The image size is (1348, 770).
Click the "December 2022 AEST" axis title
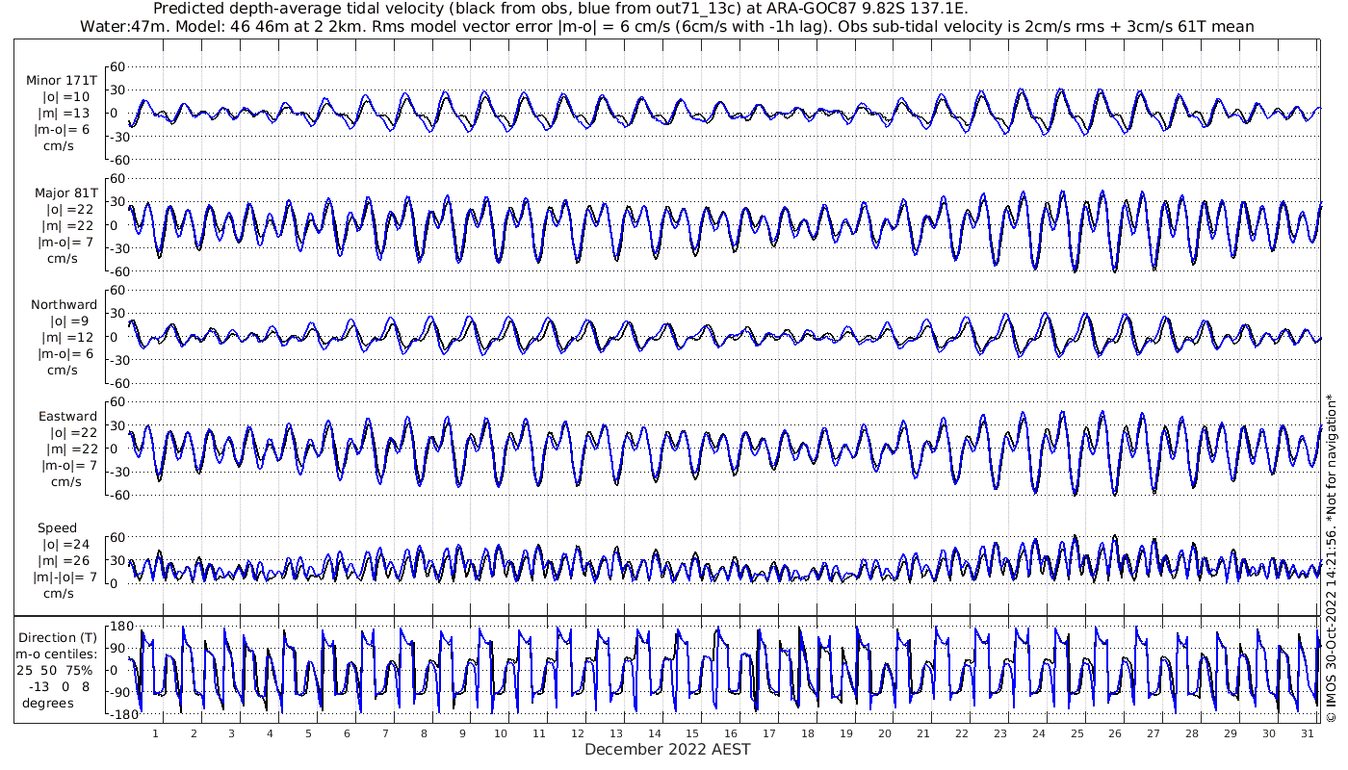click(x=667, y=749)
